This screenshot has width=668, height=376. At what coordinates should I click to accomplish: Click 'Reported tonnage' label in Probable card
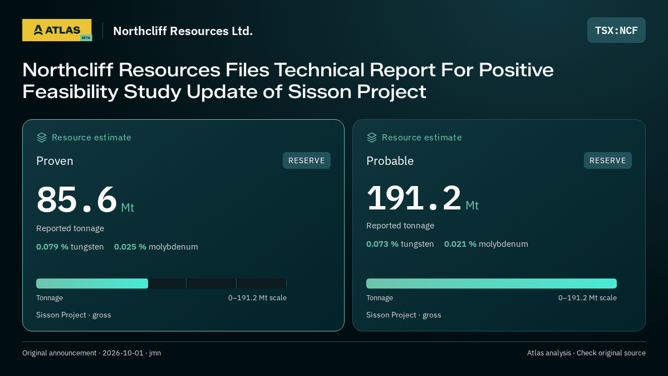click(400, 226)
